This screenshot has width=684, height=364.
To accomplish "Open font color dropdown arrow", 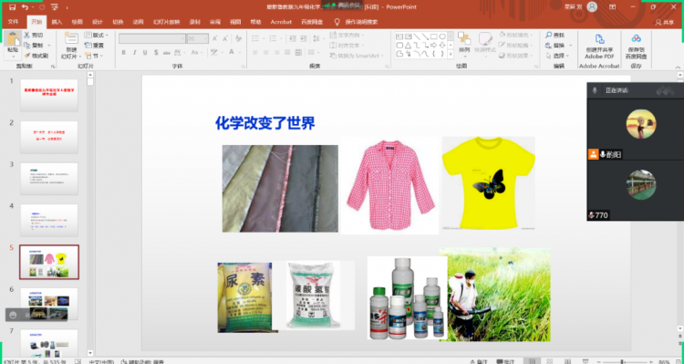I will pyautogui.click(x=240, y=52).
